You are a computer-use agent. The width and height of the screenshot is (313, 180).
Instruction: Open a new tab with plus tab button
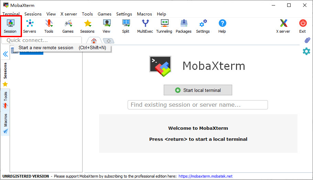(108, 41)
